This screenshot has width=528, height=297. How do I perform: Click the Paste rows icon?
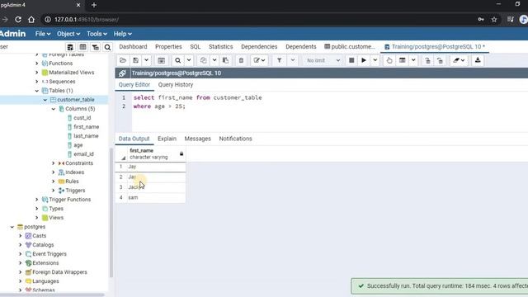coord(225,60)
